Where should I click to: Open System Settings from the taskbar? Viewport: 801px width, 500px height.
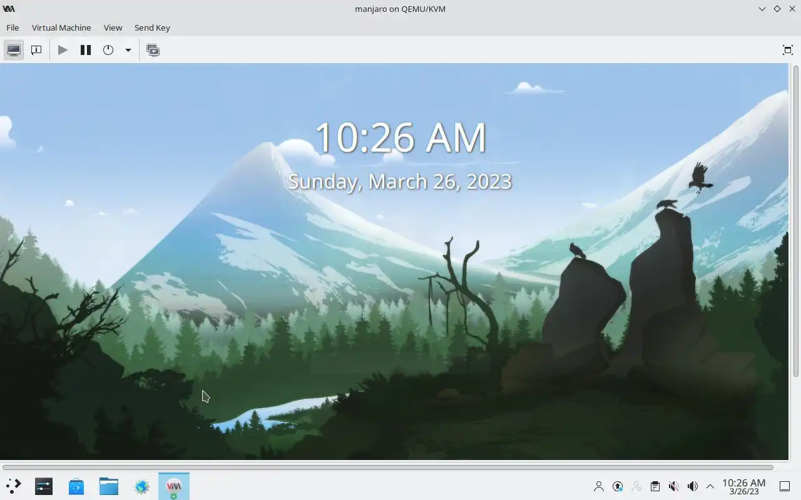click(x=44, y=486)
